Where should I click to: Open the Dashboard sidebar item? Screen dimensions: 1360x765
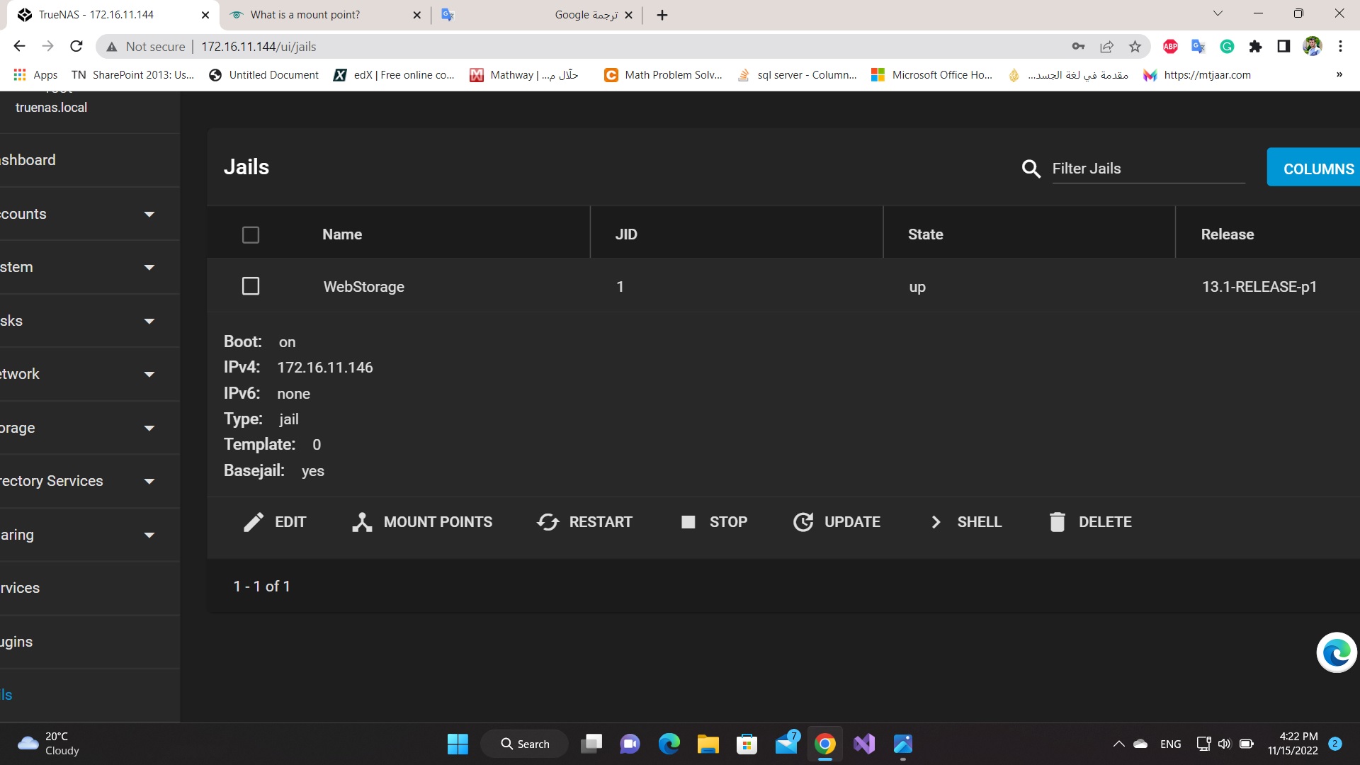coord(28,160)
